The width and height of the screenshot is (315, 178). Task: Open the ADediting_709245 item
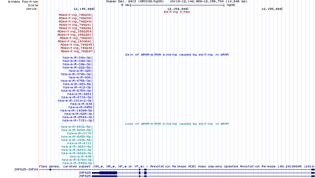[76, 45]
